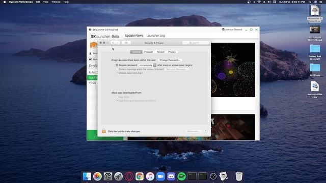Image resolution: width=326 pixels, height=183 pixels.
Task: Open the System Preferences menu
Action: (x=21, y=2)
